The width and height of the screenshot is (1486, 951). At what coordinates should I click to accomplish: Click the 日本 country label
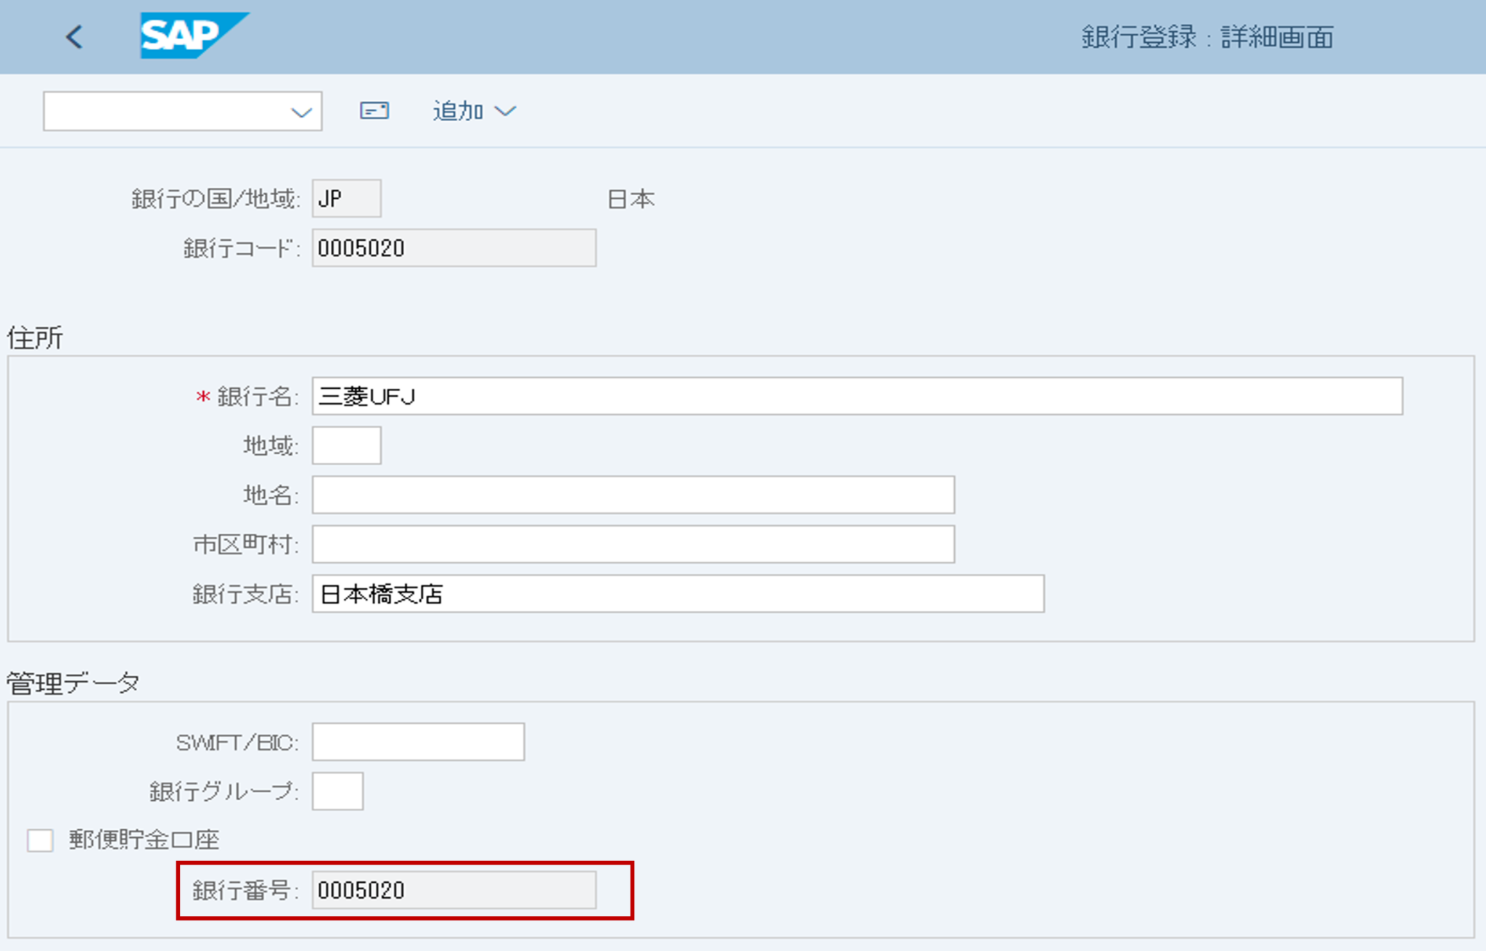[631, 198]
